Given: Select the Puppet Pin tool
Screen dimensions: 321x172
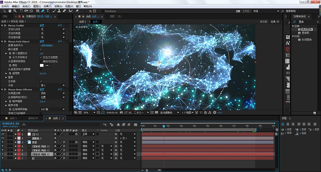Looking at the screenshot, I should [x=77, y=11].
